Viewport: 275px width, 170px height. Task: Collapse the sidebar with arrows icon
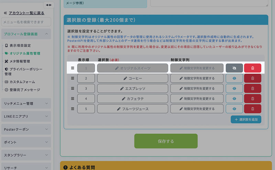tap(48, 5)
